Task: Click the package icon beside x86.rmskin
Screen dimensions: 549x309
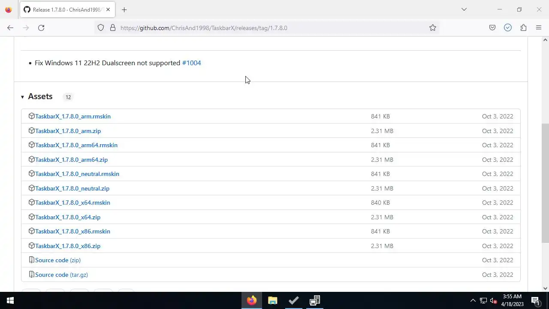Action: [31, 231]
